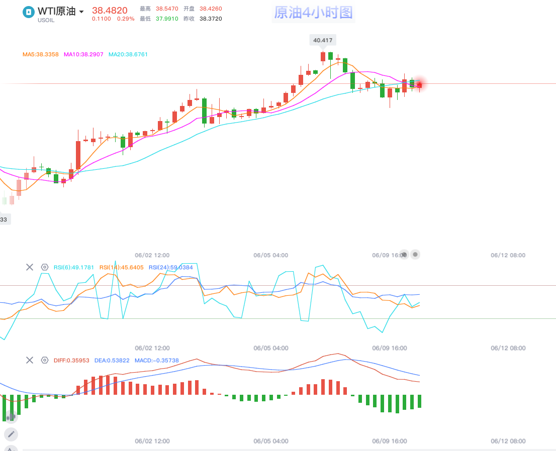This screenshot has width=556, height=451.
Task: Select the pencil drawing tool
Action: (11, 434)
